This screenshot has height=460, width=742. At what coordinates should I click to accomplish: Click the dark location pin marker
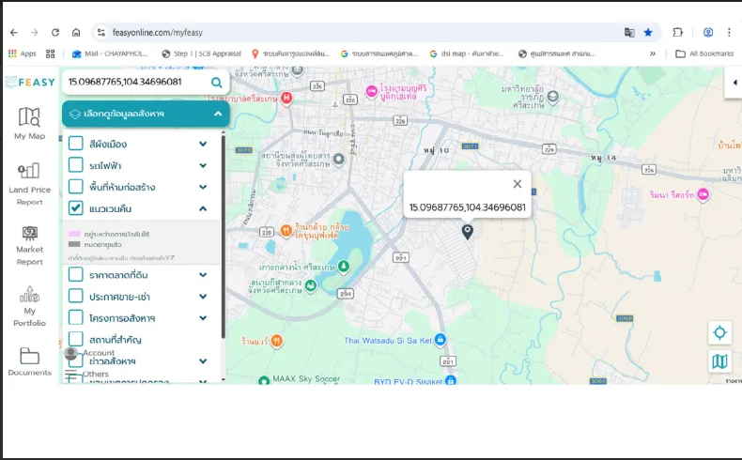(467, 232)
